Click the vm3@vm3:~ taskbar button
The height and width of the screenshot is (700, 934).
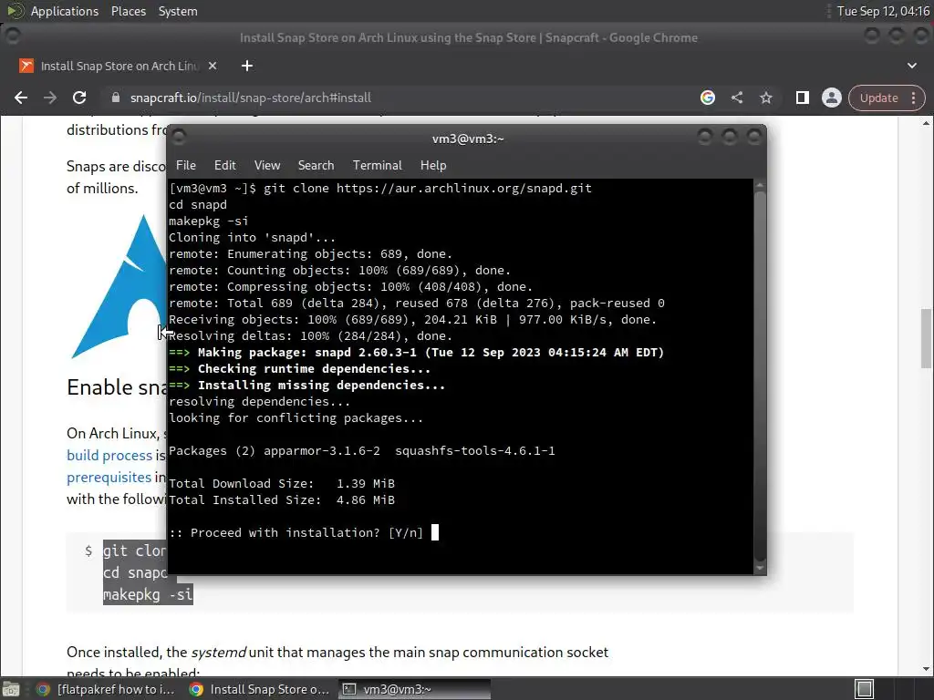point(415,689)
